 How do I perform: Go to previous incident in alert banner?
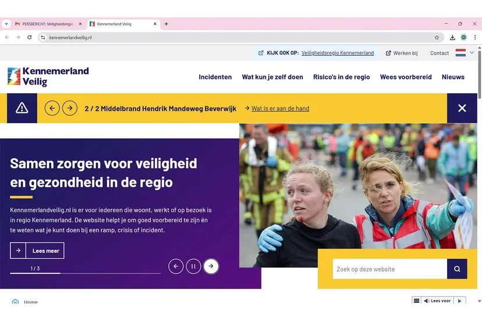pos(52,108)
